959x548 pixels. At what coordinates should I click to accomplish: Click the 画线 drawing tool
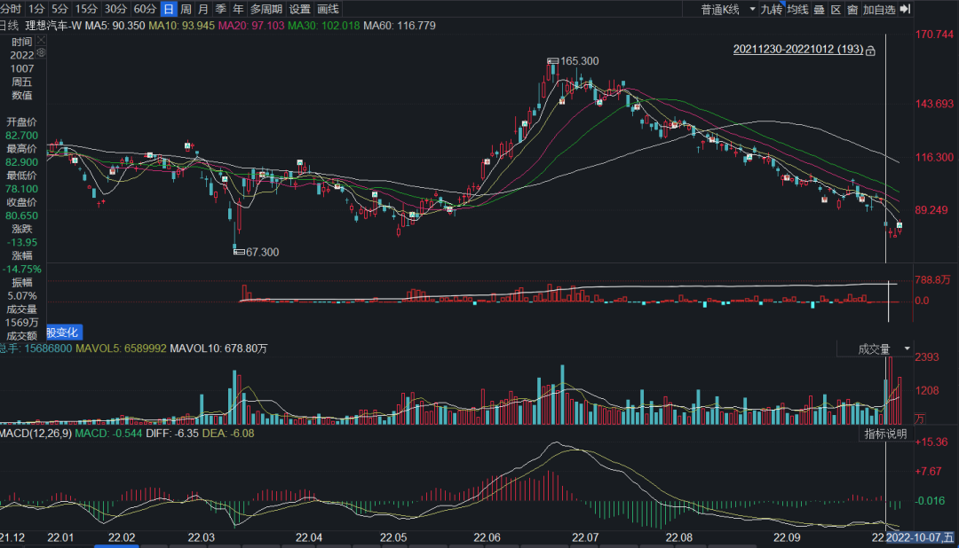(x=329, y=9)
